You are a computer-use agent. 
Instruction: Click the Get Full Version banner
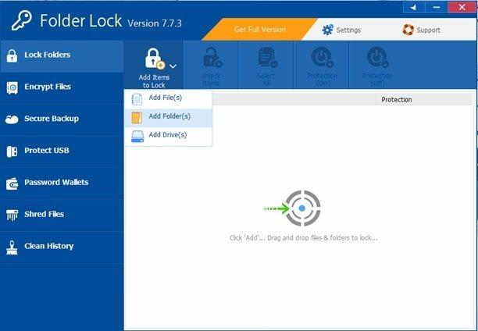(x=260, y=30)
